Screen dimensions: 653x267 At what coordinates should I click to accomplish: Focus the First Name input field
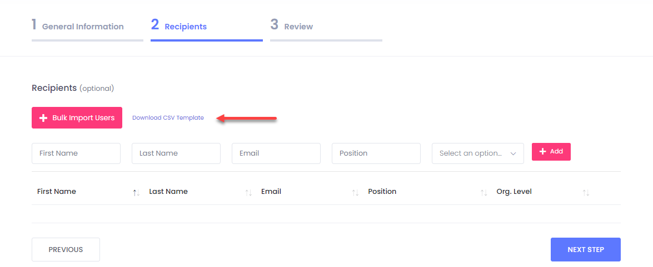pyautogui.click(x=76, y=153)
